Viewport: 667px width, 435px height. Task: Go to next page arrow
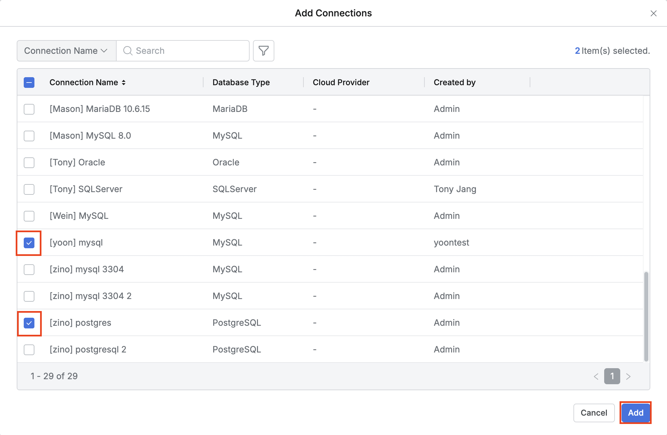coord(628,377)
